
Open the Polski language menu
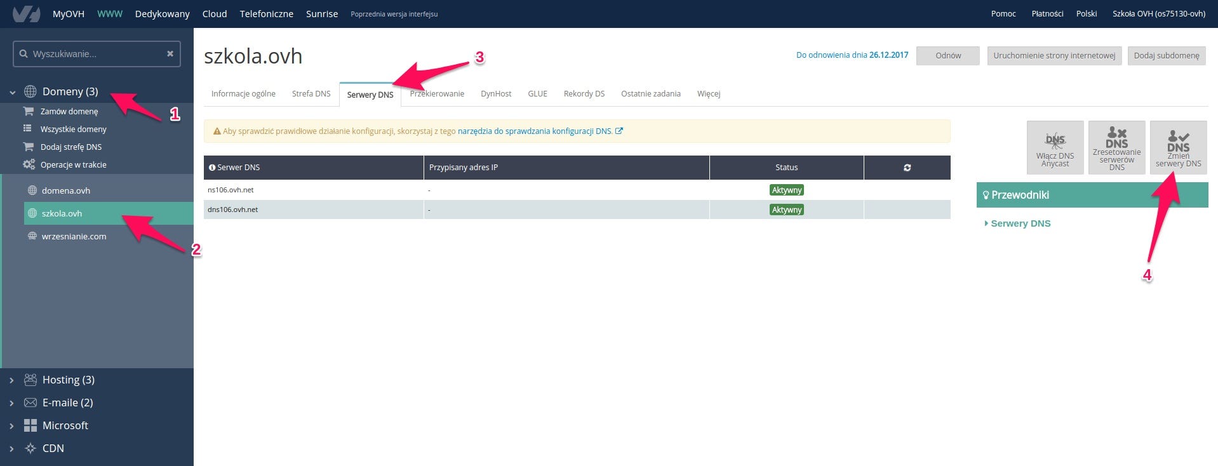tap(1086, 13)
